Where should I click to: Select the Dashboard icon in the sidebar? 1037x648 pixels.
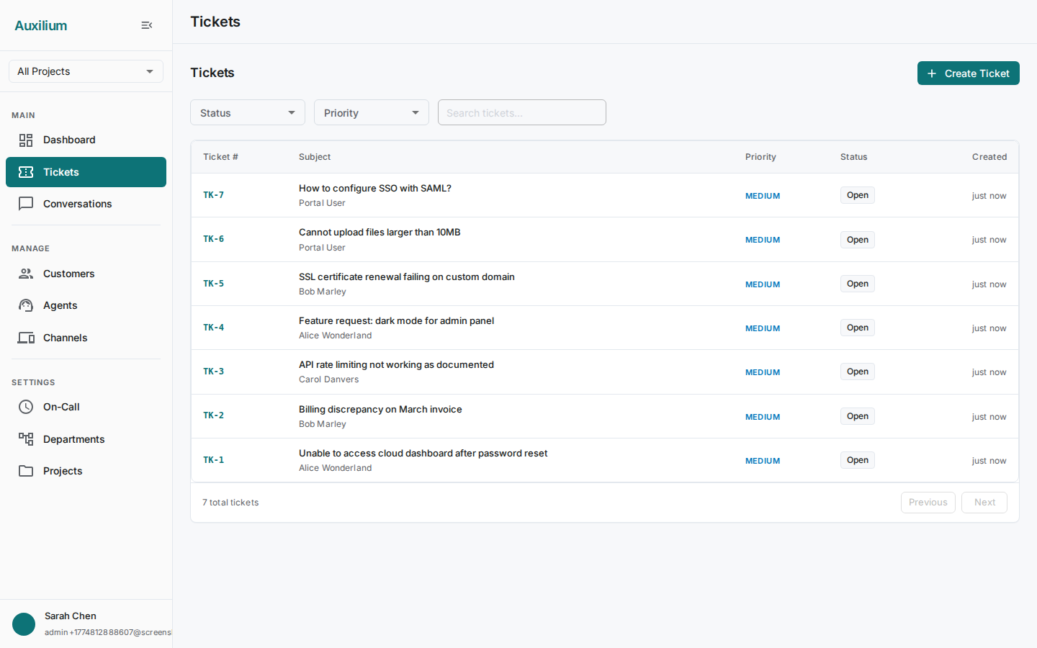[x=26, y=140]
